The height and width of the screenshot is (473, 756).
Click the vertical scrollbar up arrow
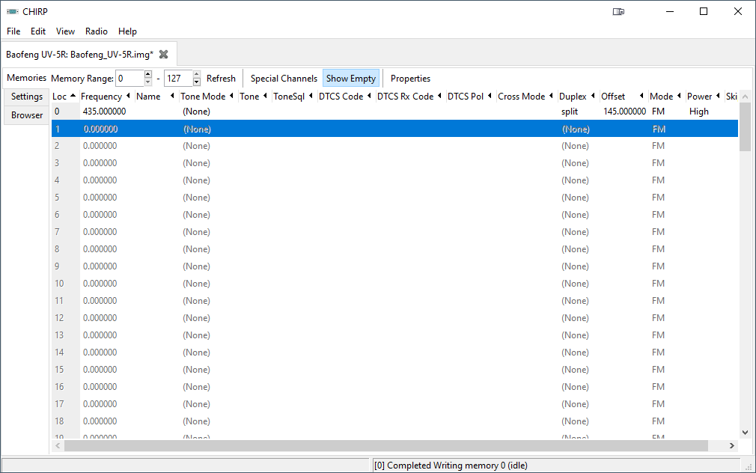coord(745,97)
